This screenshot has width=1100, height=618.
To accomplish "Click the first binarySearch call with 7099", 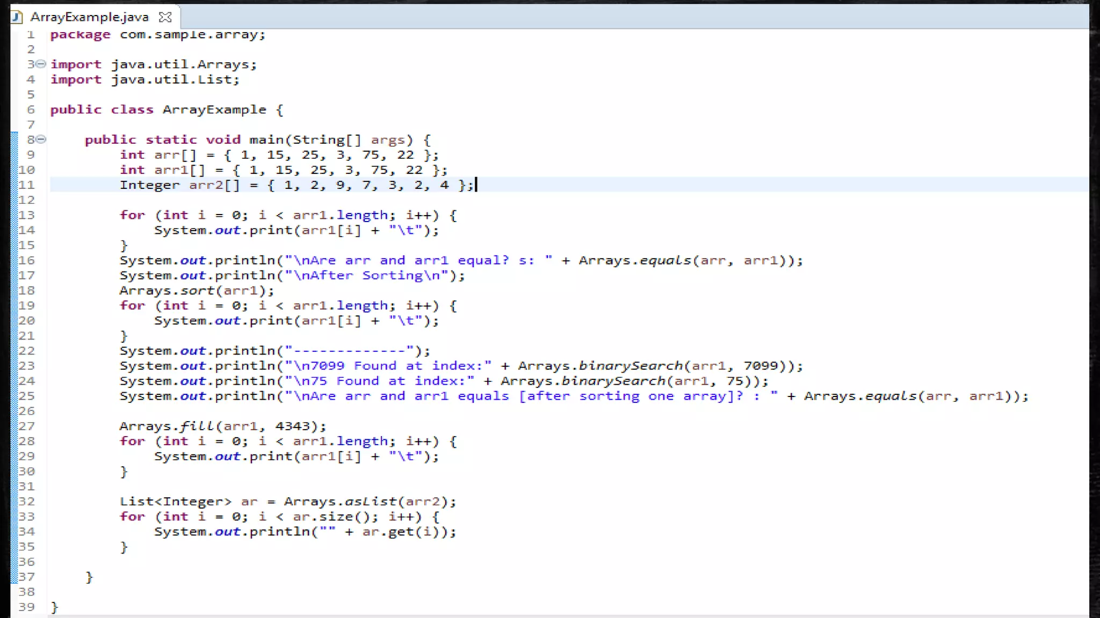I will click(x=630, y=366).
